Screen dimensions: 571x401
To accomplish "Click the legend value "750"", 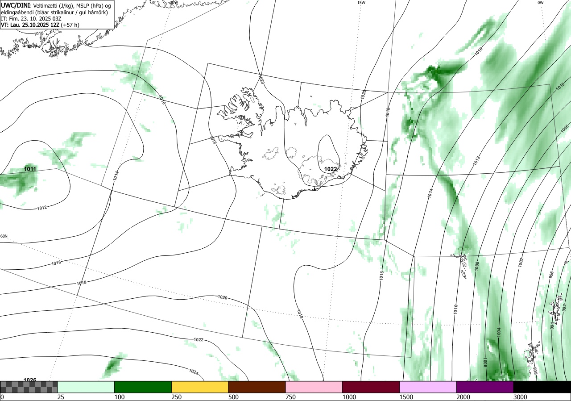I will click(291, 397).
